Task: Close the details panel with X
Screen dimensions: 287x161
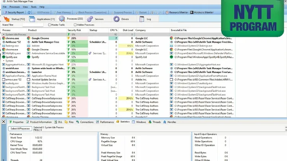Action: coord(4,122)
